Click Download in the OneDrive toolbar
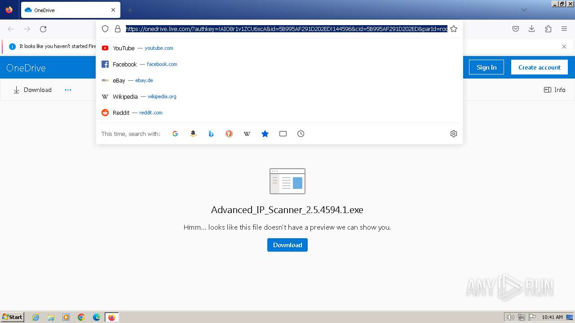Image resolution: width=575 pixels, height=323 pixels. (32, 90)
